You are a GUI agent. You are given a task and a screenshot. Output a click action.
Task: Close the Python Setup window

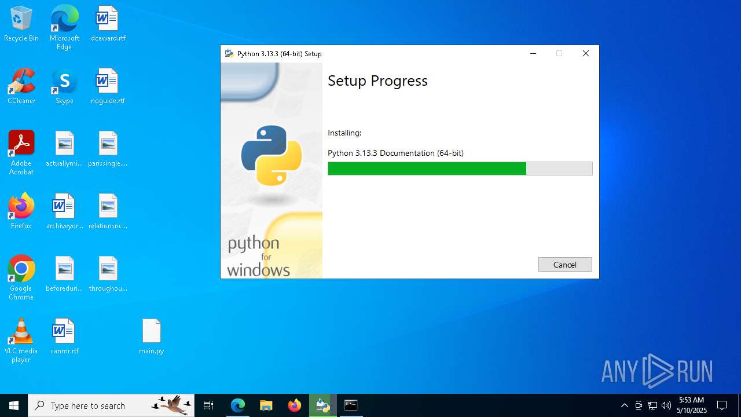[x=586, y=53]
